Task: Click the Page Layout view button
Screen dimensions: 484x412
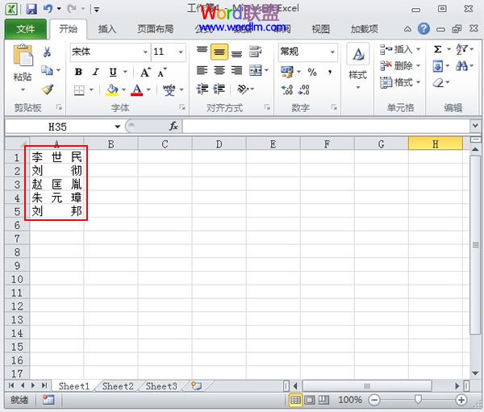Action: click(x=310, y=400)
